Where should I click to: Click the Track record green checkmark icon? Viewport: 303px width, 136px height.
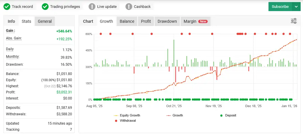click(7, 6)
